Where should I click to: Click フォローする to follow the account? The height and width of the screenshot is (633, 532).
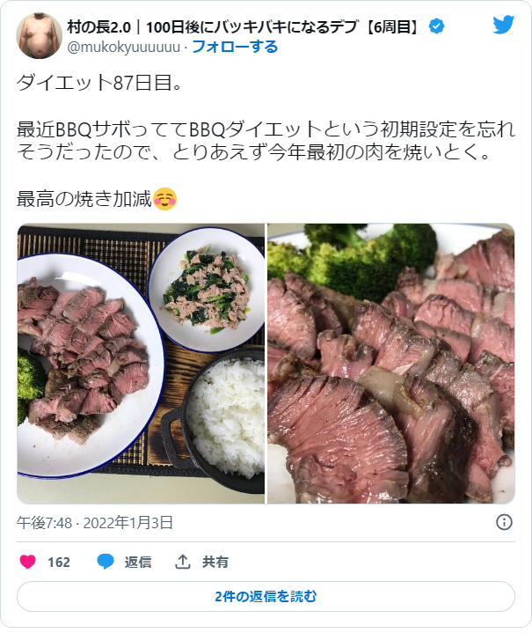pyautogui.click(x=235, y=47)
